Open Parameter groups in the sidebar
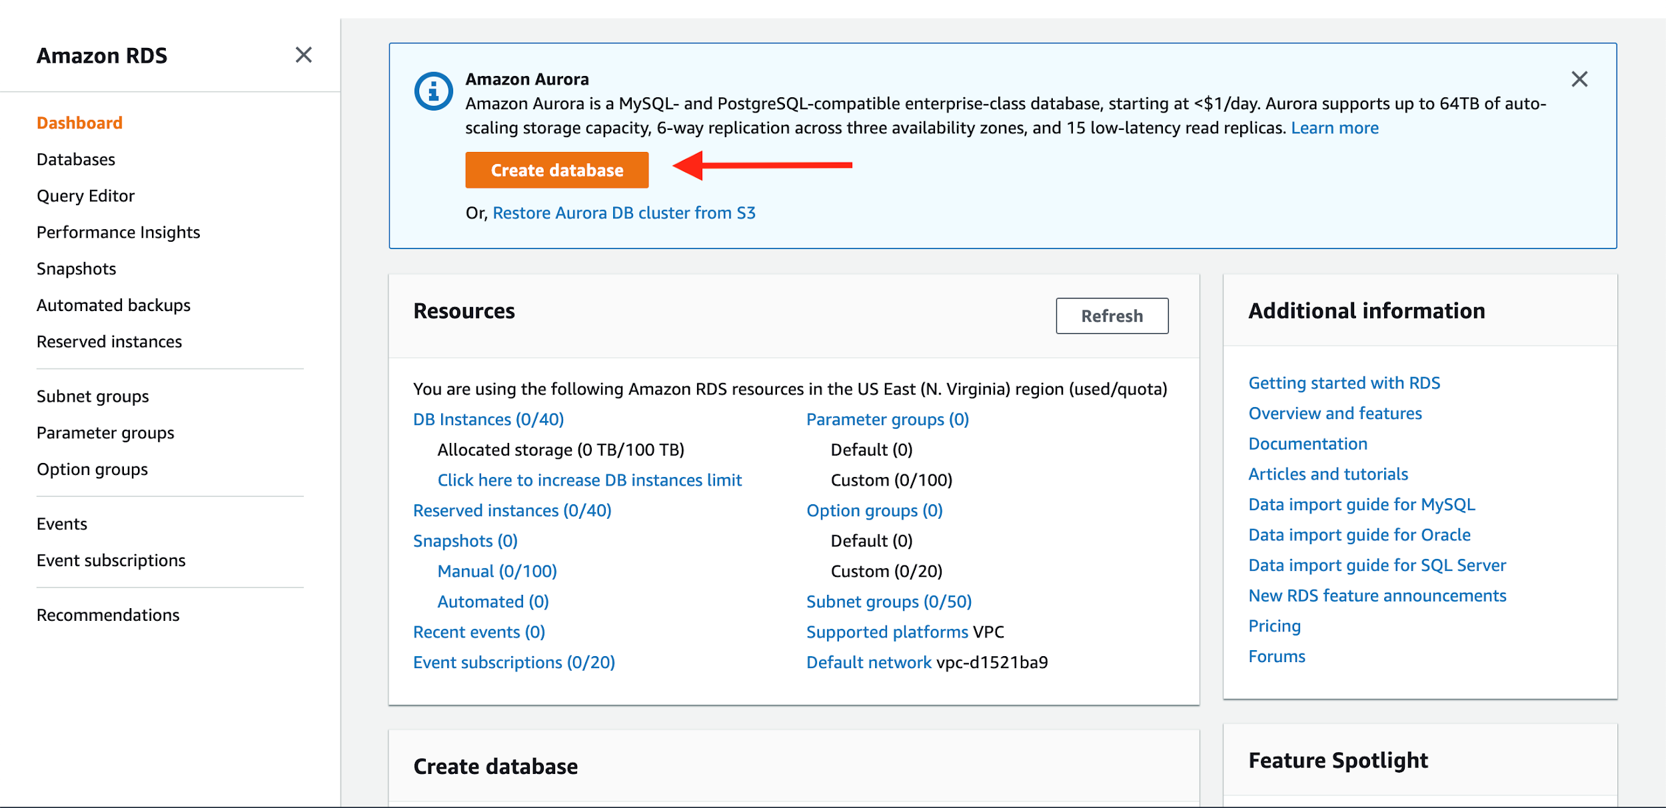Image resolution: width=1666 pixels, height=808 pixels. (x=105, y=433)
